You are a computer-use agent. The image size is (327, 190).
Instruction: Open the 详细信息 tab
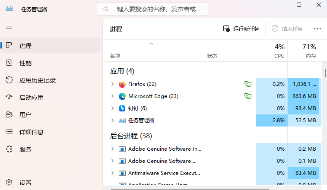pyautogui.click(x=51, y=132)
